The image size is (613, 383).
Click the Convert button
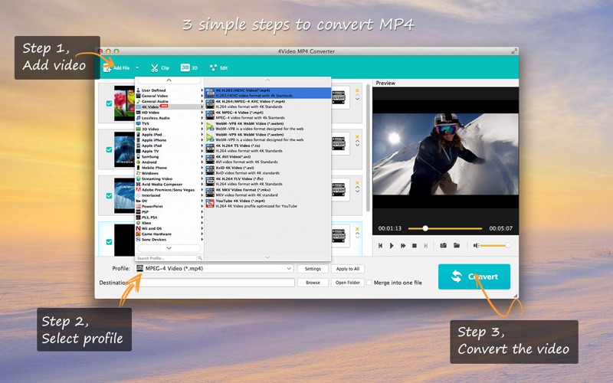click(x=474, y=277)
